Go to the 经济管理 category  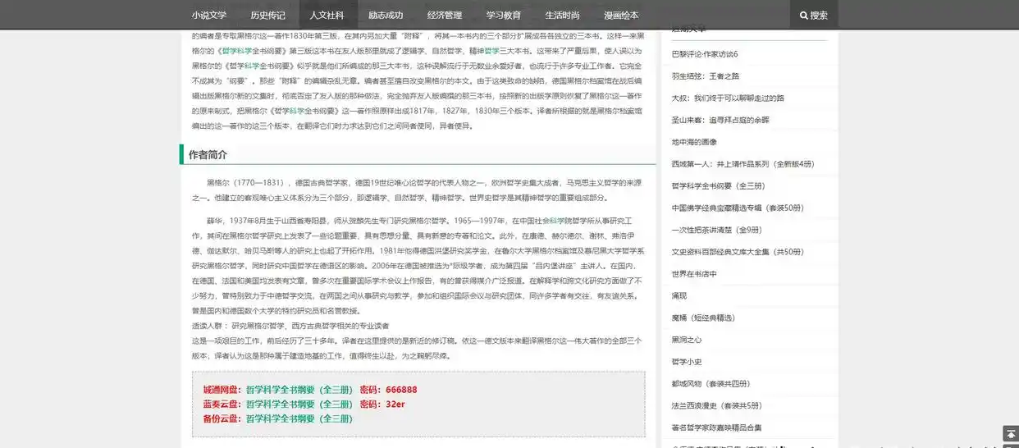(x=445, y=15)
